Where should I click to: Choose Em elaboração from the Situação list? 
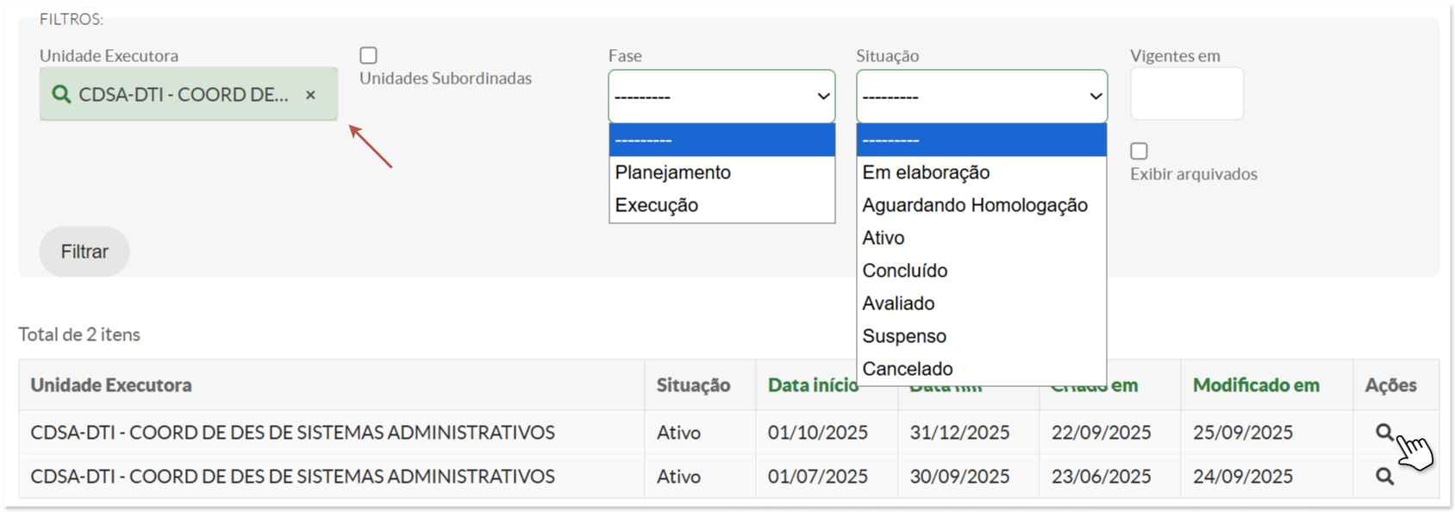(926, 172)
